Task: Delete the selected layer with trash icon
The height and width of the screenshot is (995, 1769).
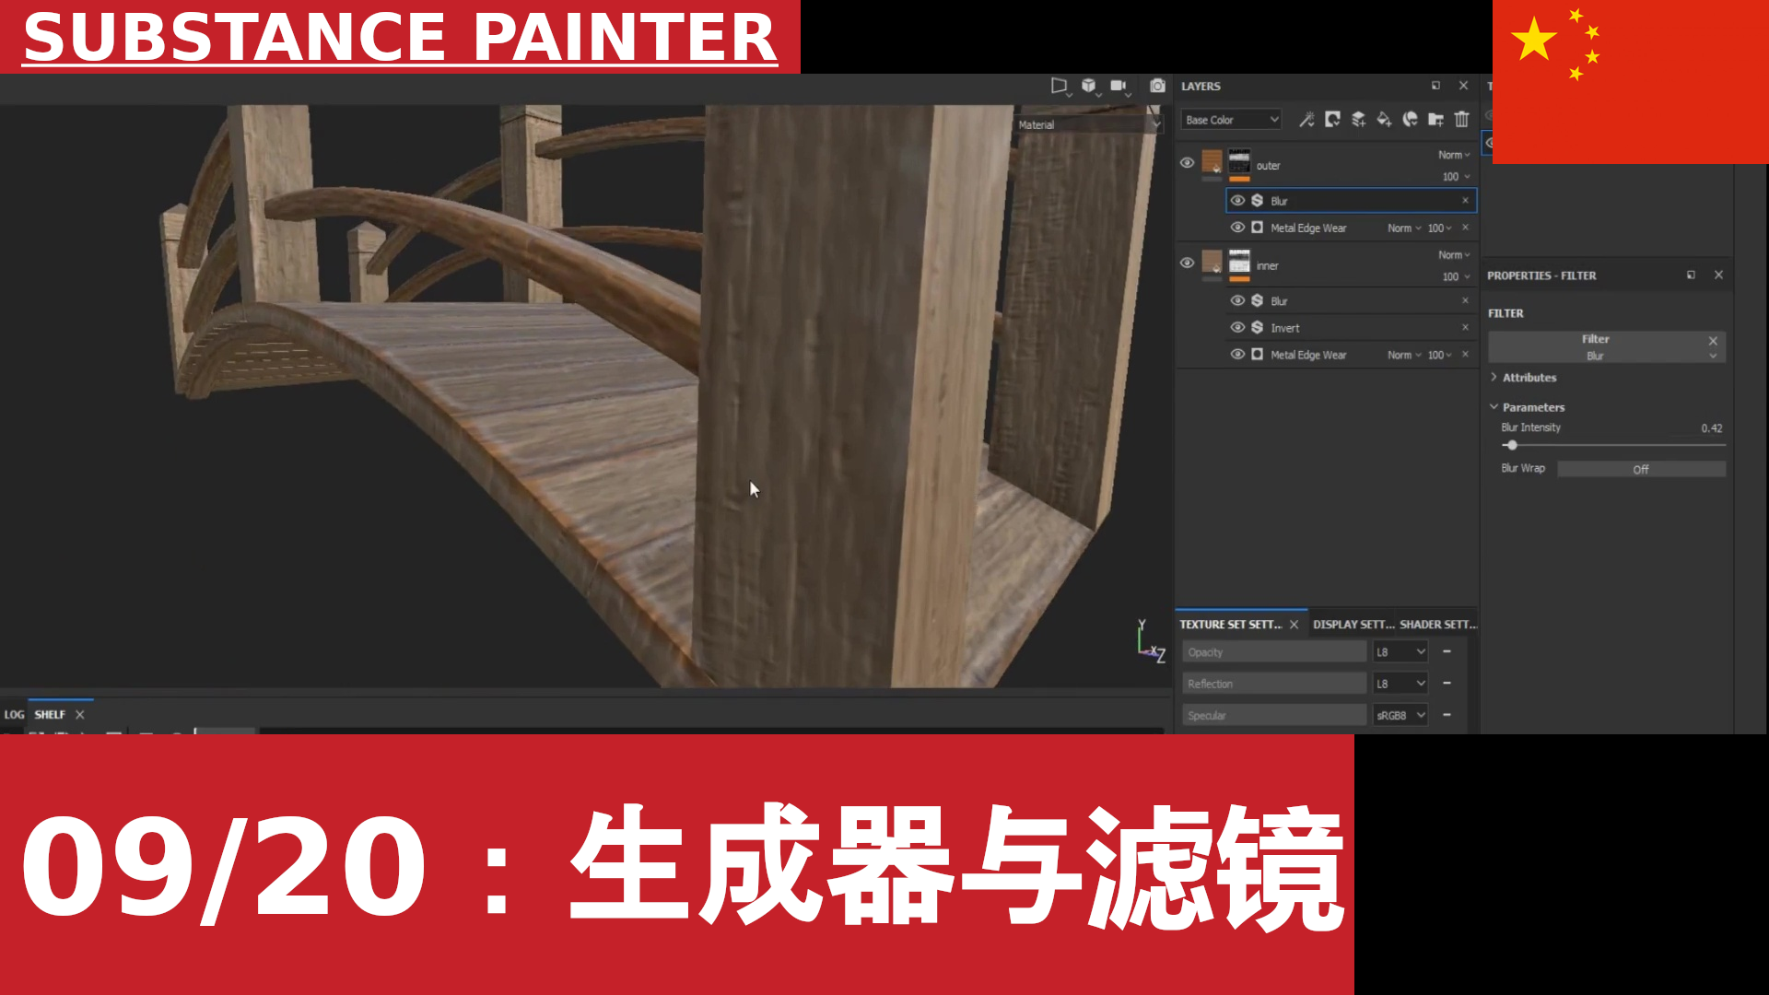Action: 1461,120
